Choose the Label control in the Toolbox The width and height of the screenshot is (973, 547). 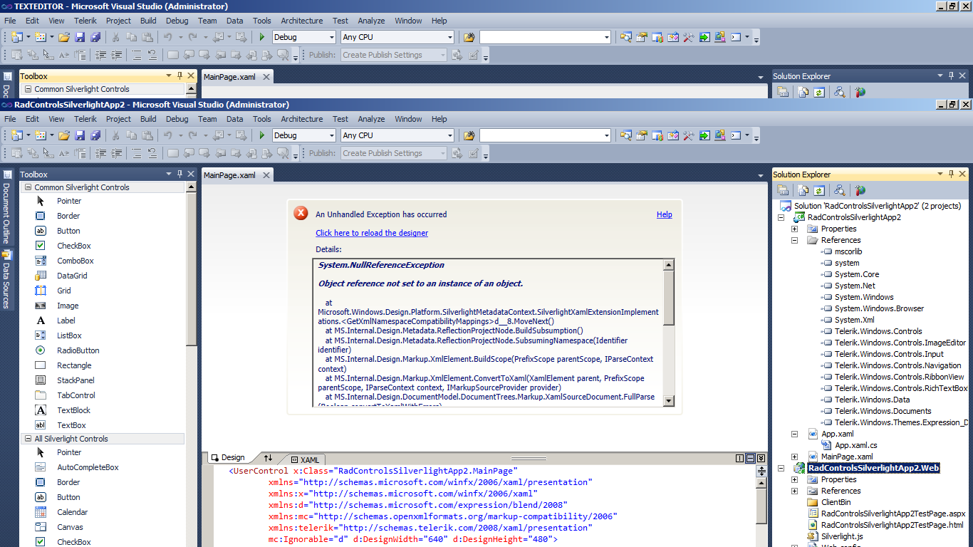click(66, 321)
